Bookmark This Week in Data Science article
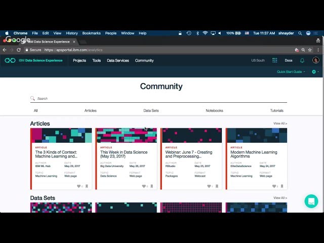Viewport: 324px width, 243px height. [x=152, y=186]
